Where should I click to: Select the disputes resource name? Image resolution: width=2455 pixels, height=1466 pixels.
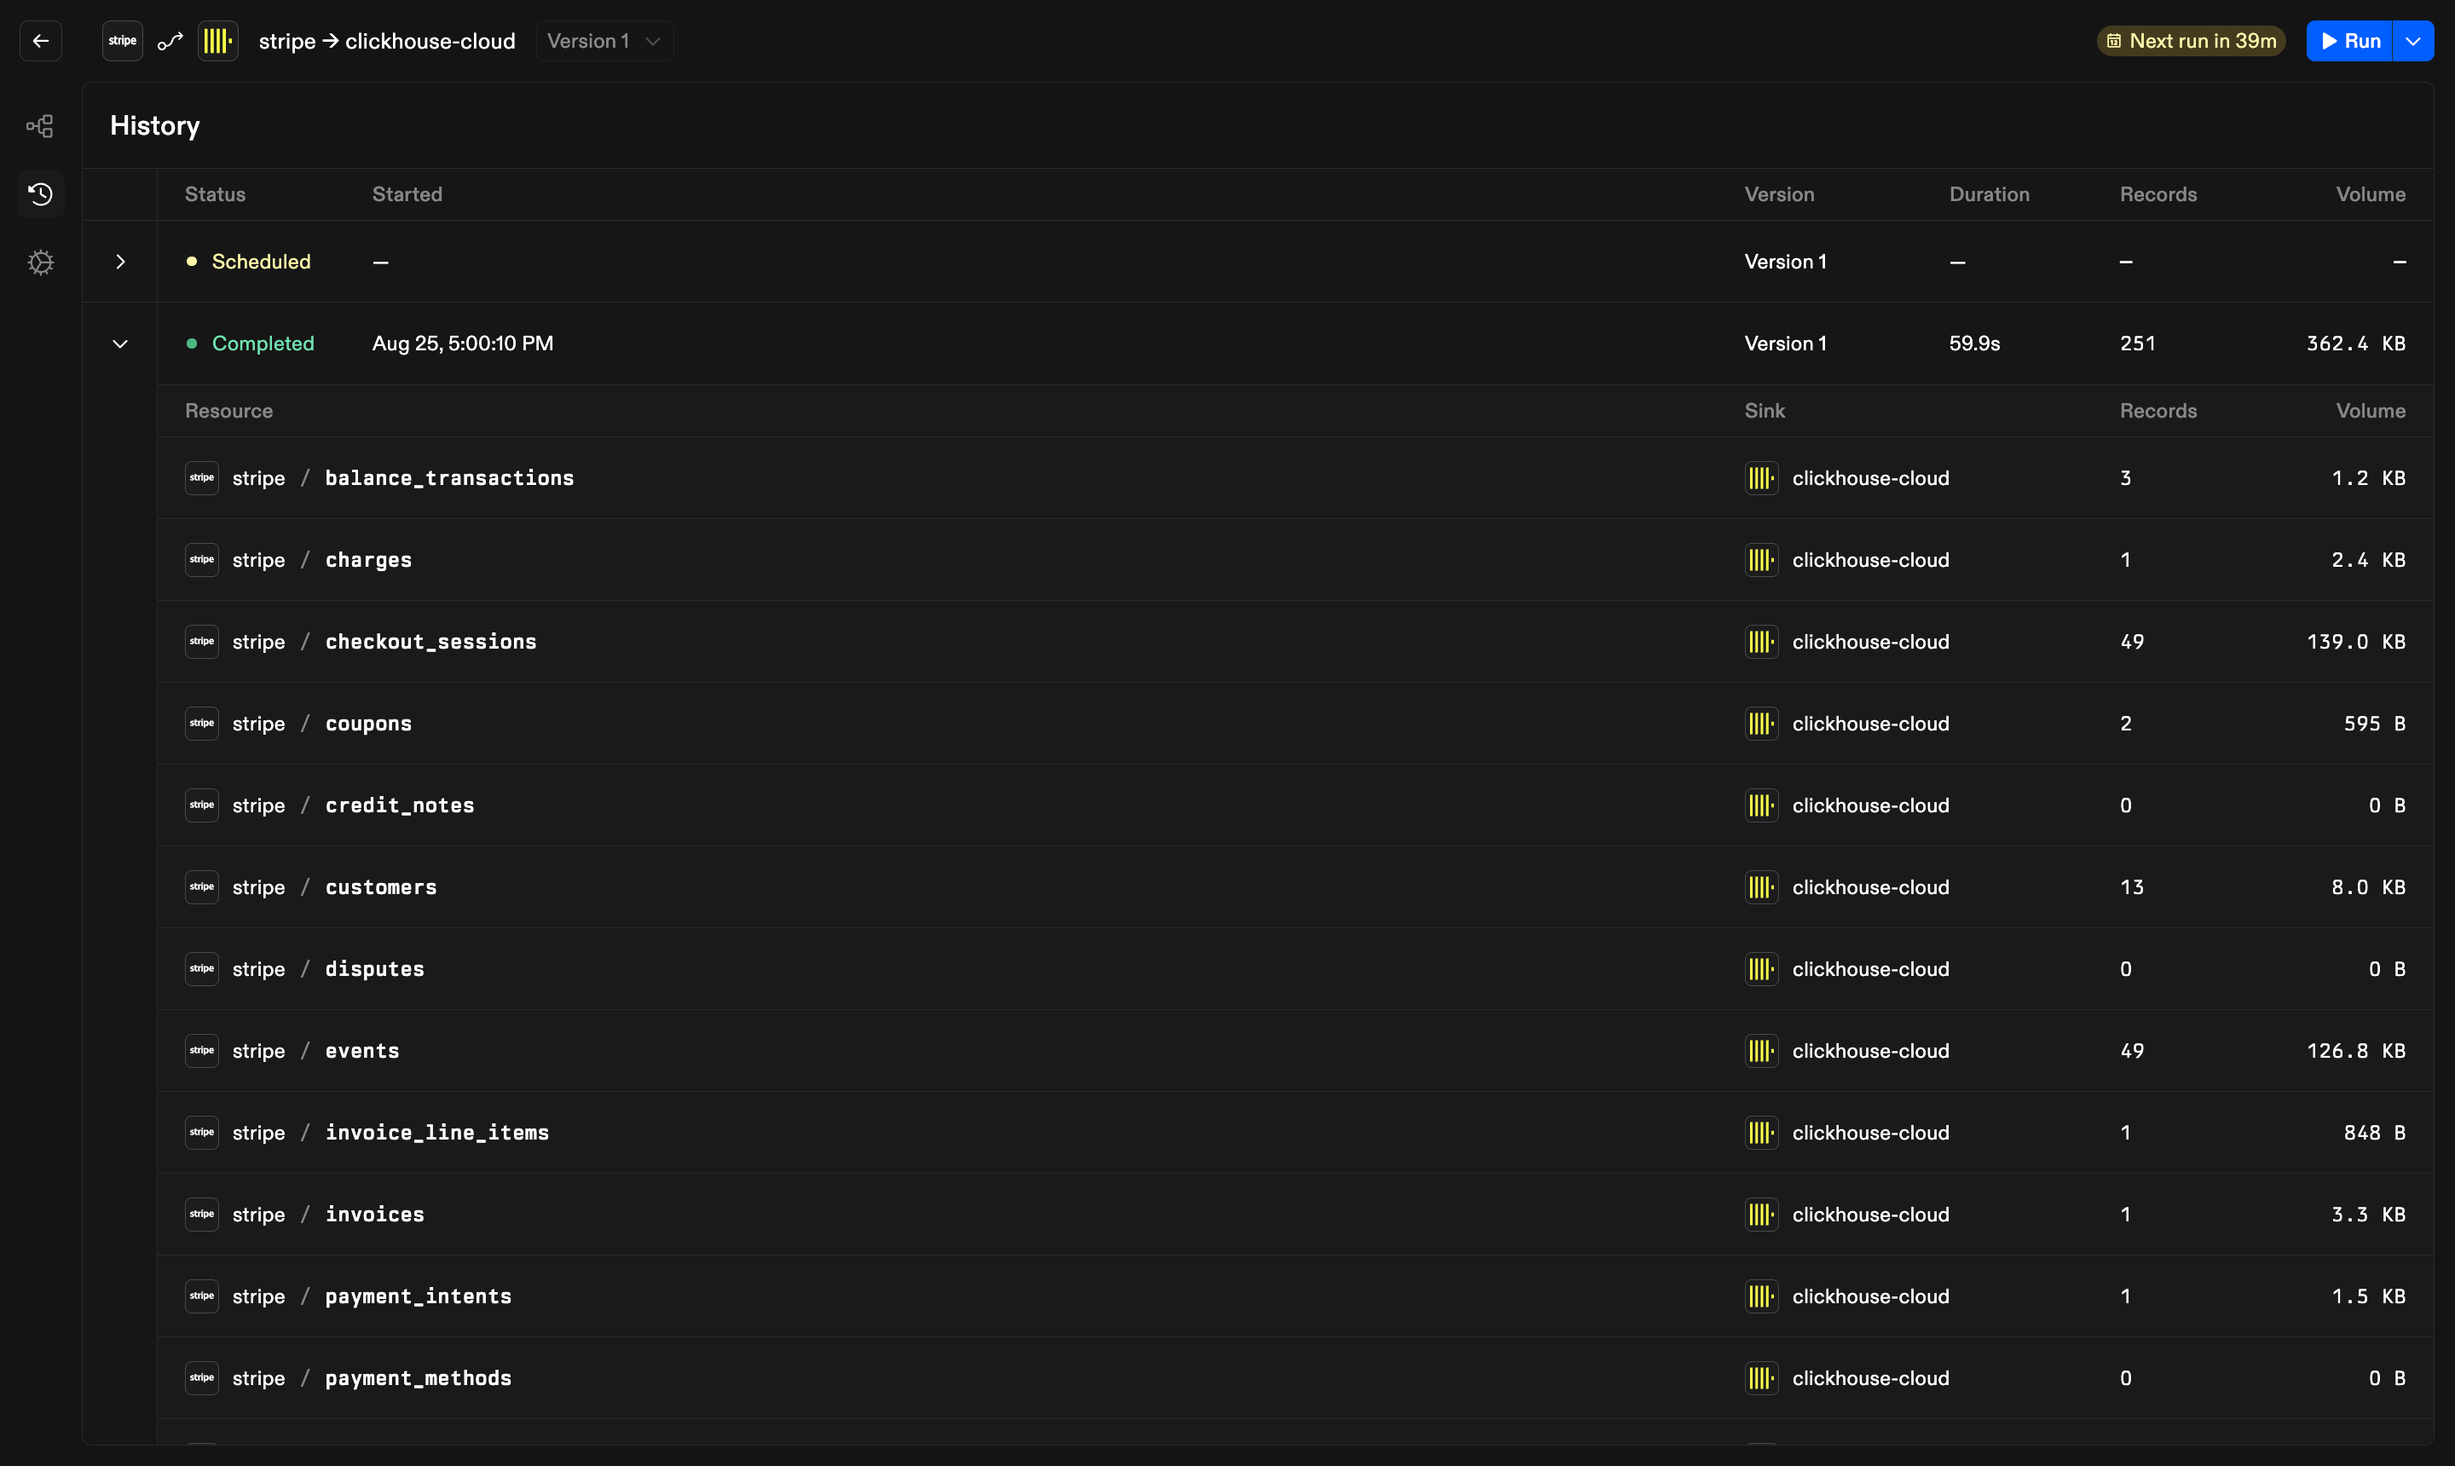[375, 969]
